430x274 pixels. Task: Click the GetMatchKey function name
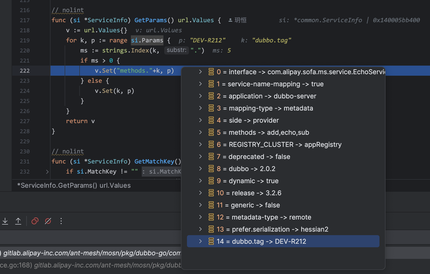click(154, 161)
